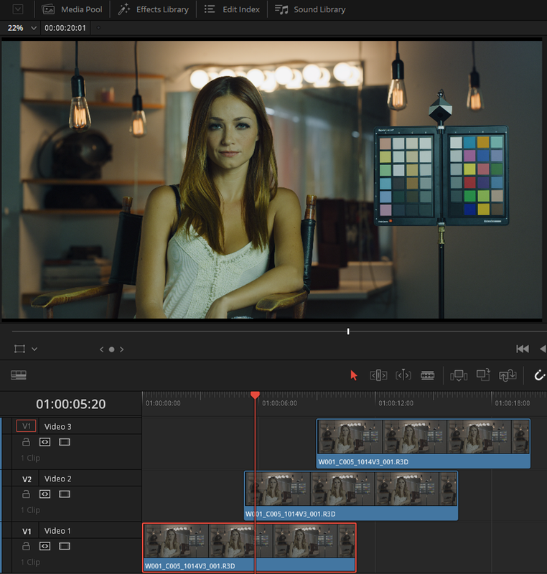Click the 01:00:18:00 mark on timeline ruler
Viewport: 547px width, 574px height.
click(513, 403)
